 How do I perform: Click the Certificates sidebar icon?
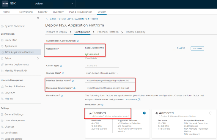[2, 133]
